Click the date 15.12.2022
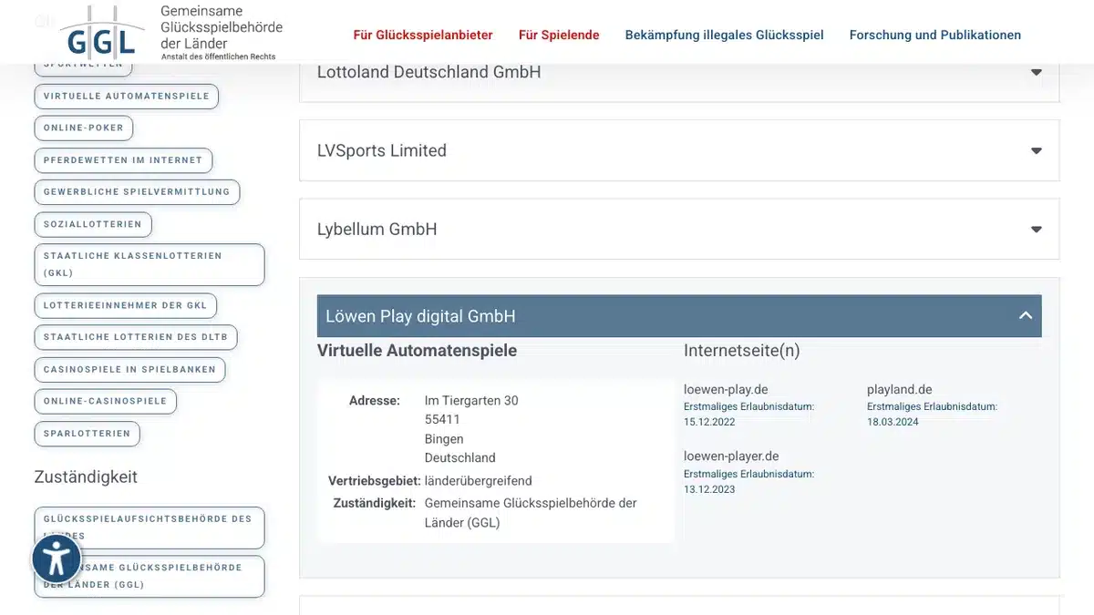The height and width of the screenshot is (615, 1094). click(x=709, y=422)
